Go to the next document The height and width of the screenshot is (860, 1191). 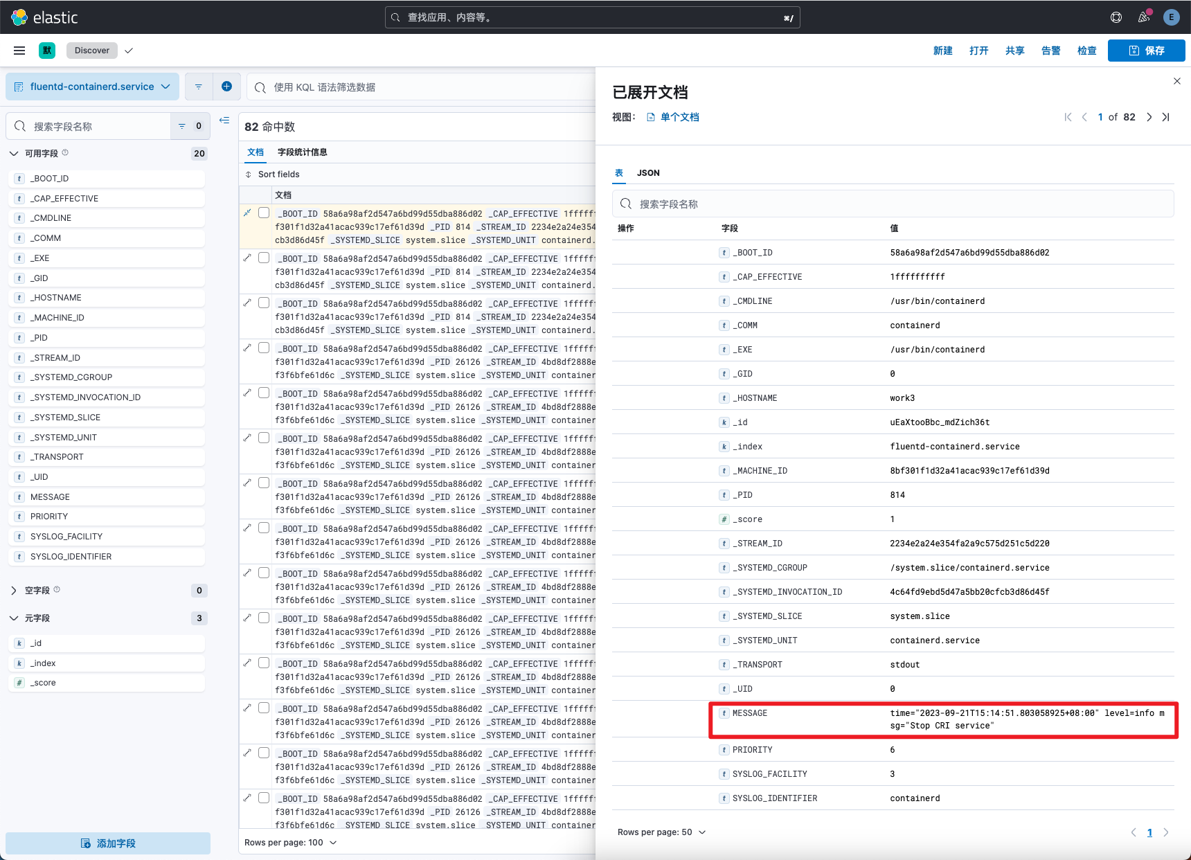coord(1149,117)
